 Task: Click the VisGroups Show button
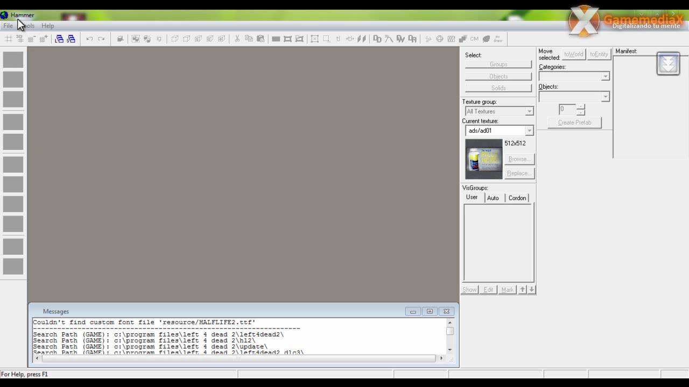point(469,290)
